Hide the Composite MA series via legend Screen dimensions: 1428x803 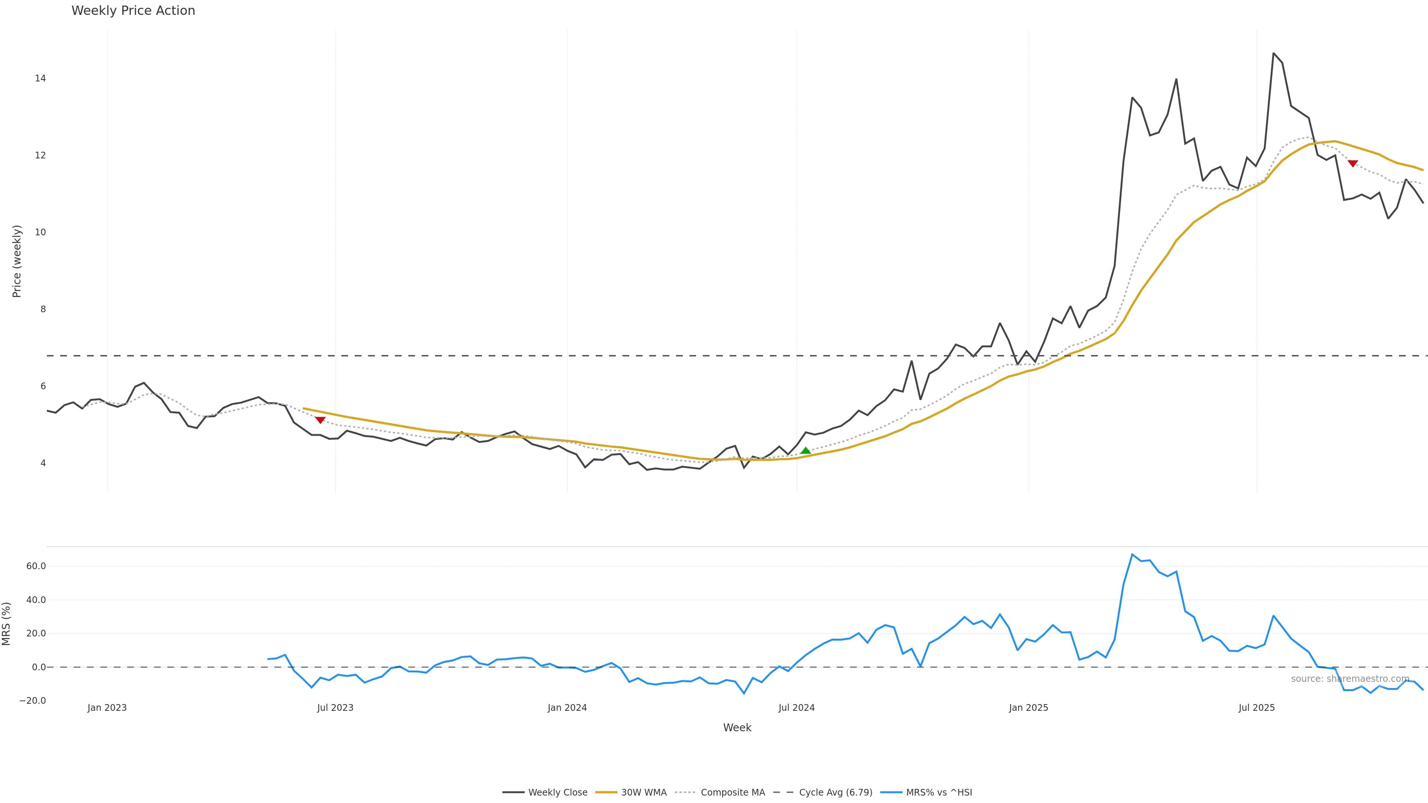click(x=732, y=793)
